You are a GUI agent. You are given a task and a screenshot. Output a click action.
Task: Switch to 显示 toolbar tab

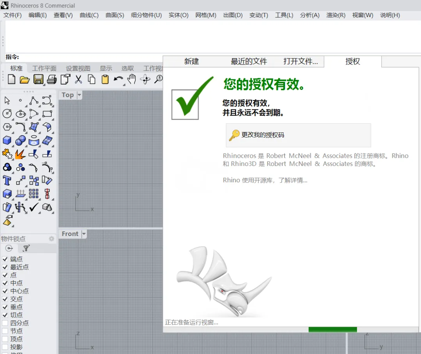[106, 69]
